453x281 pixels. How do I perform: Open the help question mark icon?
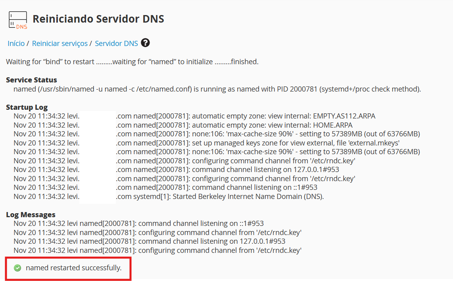pyautogui.click(x=145, y=43)
